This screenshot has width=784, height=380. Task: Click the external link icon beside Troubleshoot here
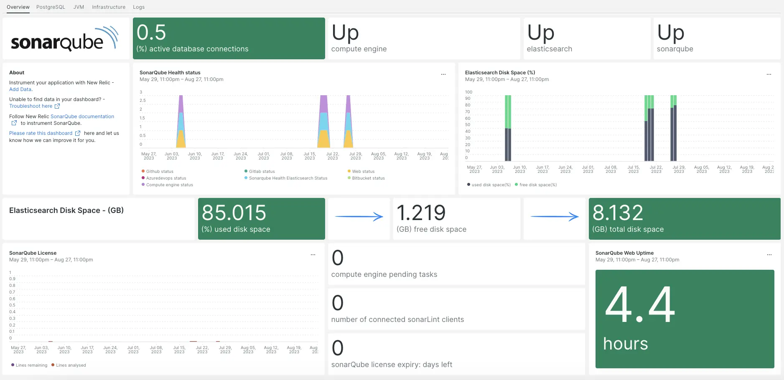pos(57,106)
